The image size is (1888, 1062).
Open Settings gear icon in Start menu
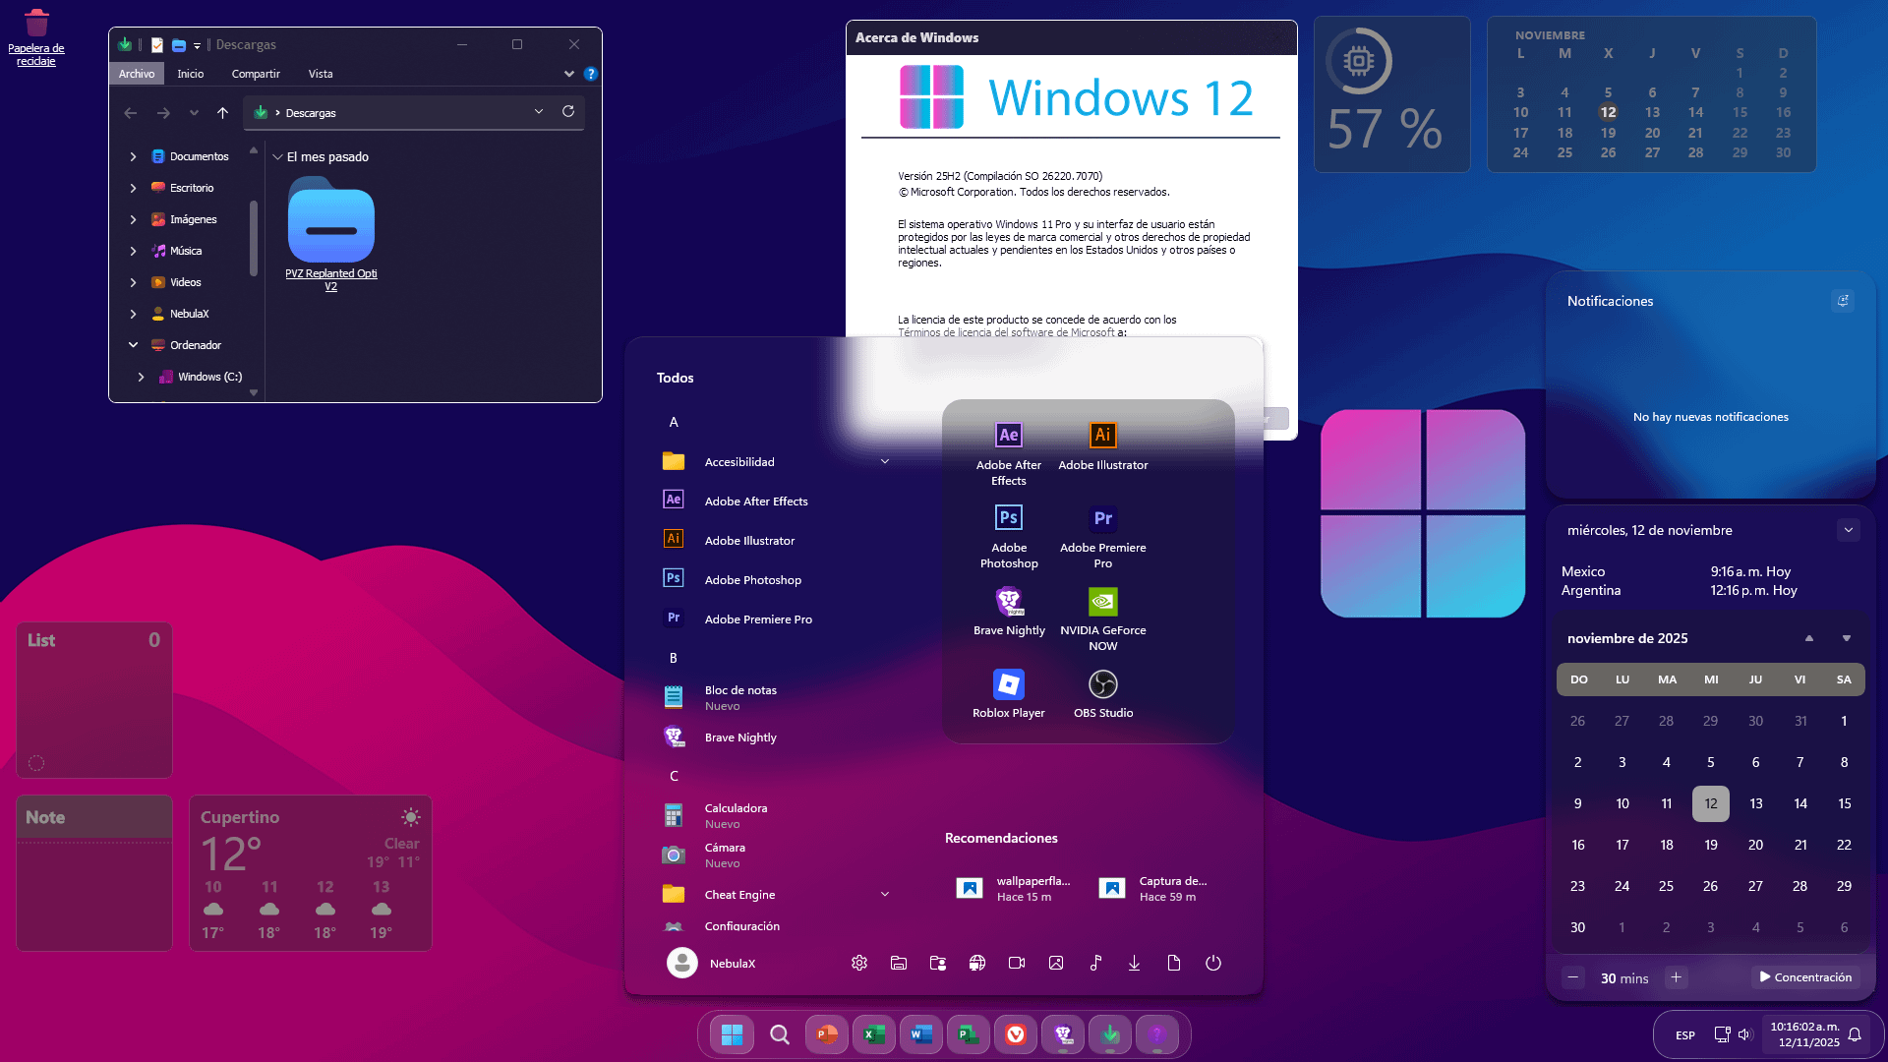click(x=858, y=964)
